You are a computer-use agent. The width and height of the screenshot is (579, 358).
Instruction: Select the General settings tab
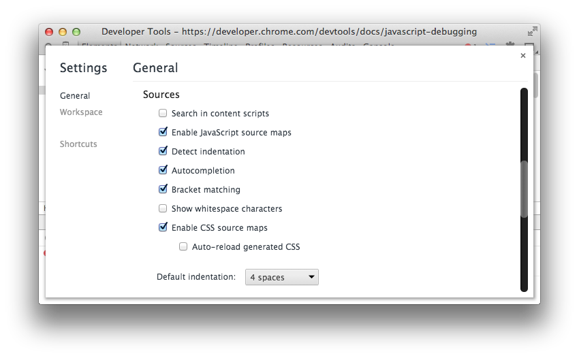(x=75, y=96)
